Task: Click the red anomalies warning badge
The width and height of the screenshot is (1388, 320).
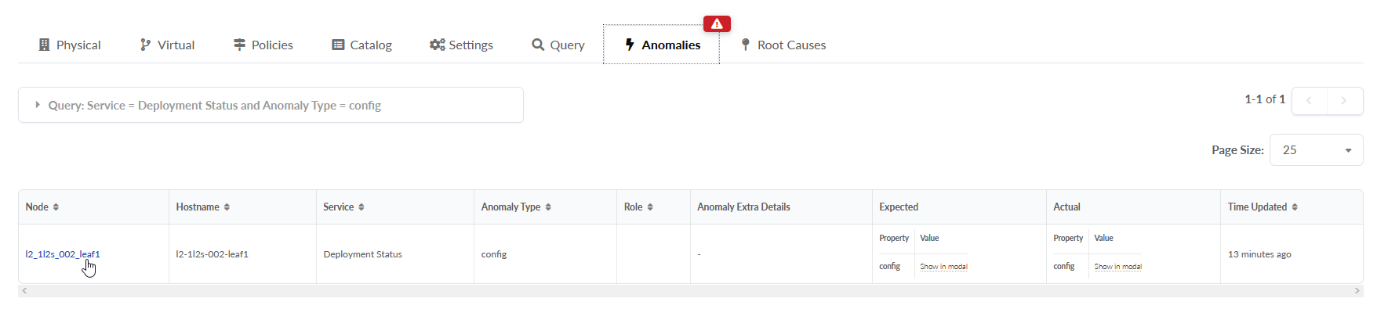Action: pyautogui.click(x=717, y=24)
